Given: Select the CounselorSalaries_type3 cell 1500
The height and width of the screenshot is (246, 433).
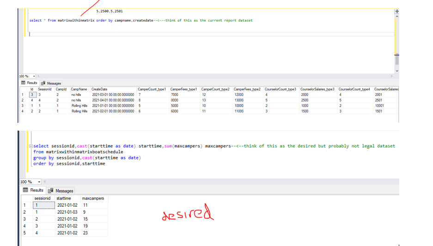Looking at the screenshot, I should pyautogui.click(x=318, y=111).
